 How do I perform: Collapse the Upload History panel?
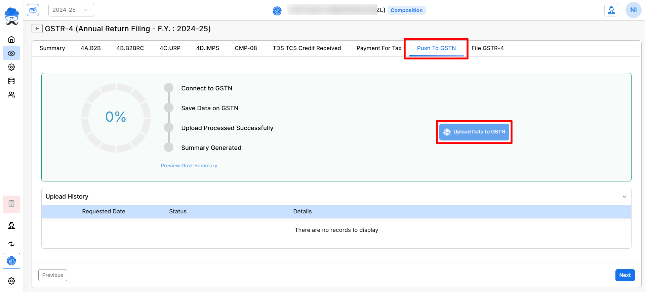point(624,197)
